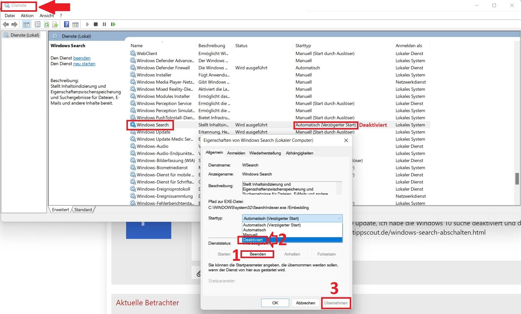521x314 pixels.
Task: Switch to the Standard view tab
Action: tap(83, 210)
